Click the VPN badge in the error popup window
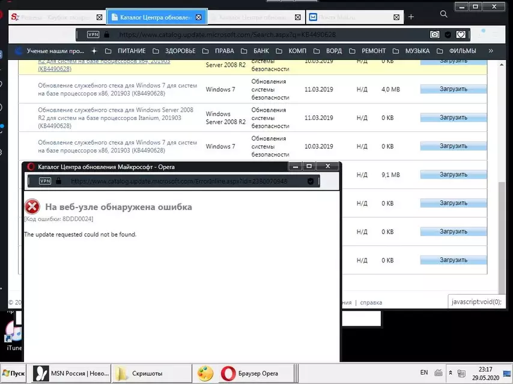Screen dimensions: 513x384 (45, 181)
